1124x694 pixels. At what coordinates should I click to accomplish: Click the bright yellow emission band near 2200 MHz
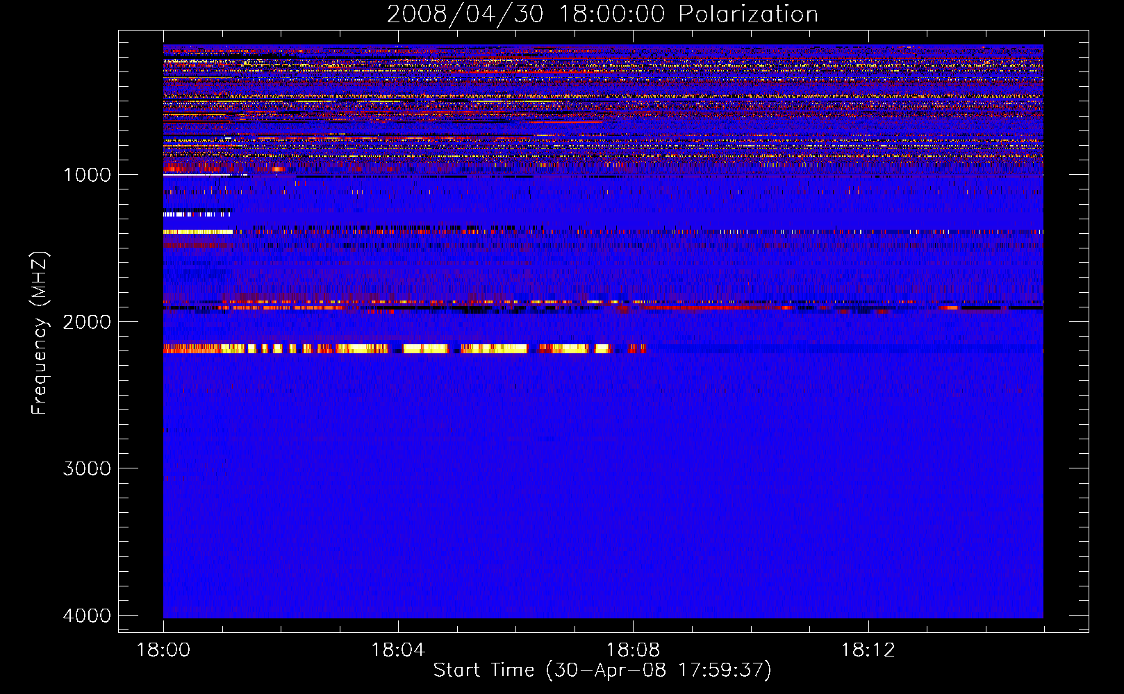coord(404,348)
